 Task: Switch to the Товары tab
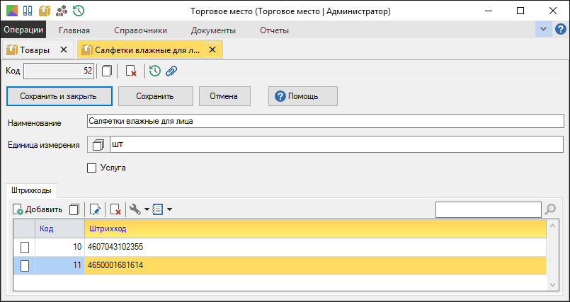pyautogui.click(x=35, y=50)
